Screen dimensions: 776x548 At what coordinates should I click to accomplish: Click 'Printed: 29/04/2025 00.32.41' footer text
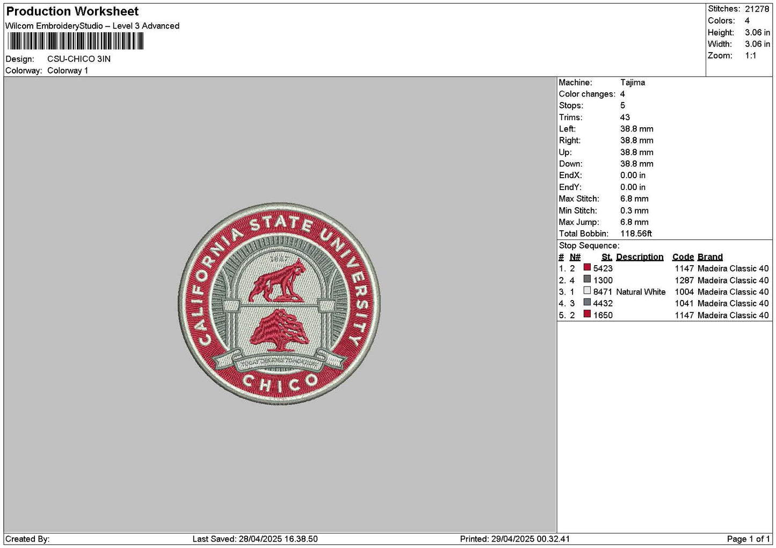click(515, 539)
